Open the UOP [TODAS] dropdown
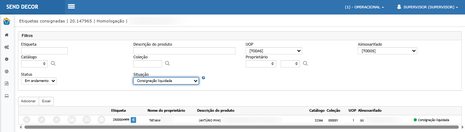This screenshot has width=465, height=132. (x=274, y=51)
